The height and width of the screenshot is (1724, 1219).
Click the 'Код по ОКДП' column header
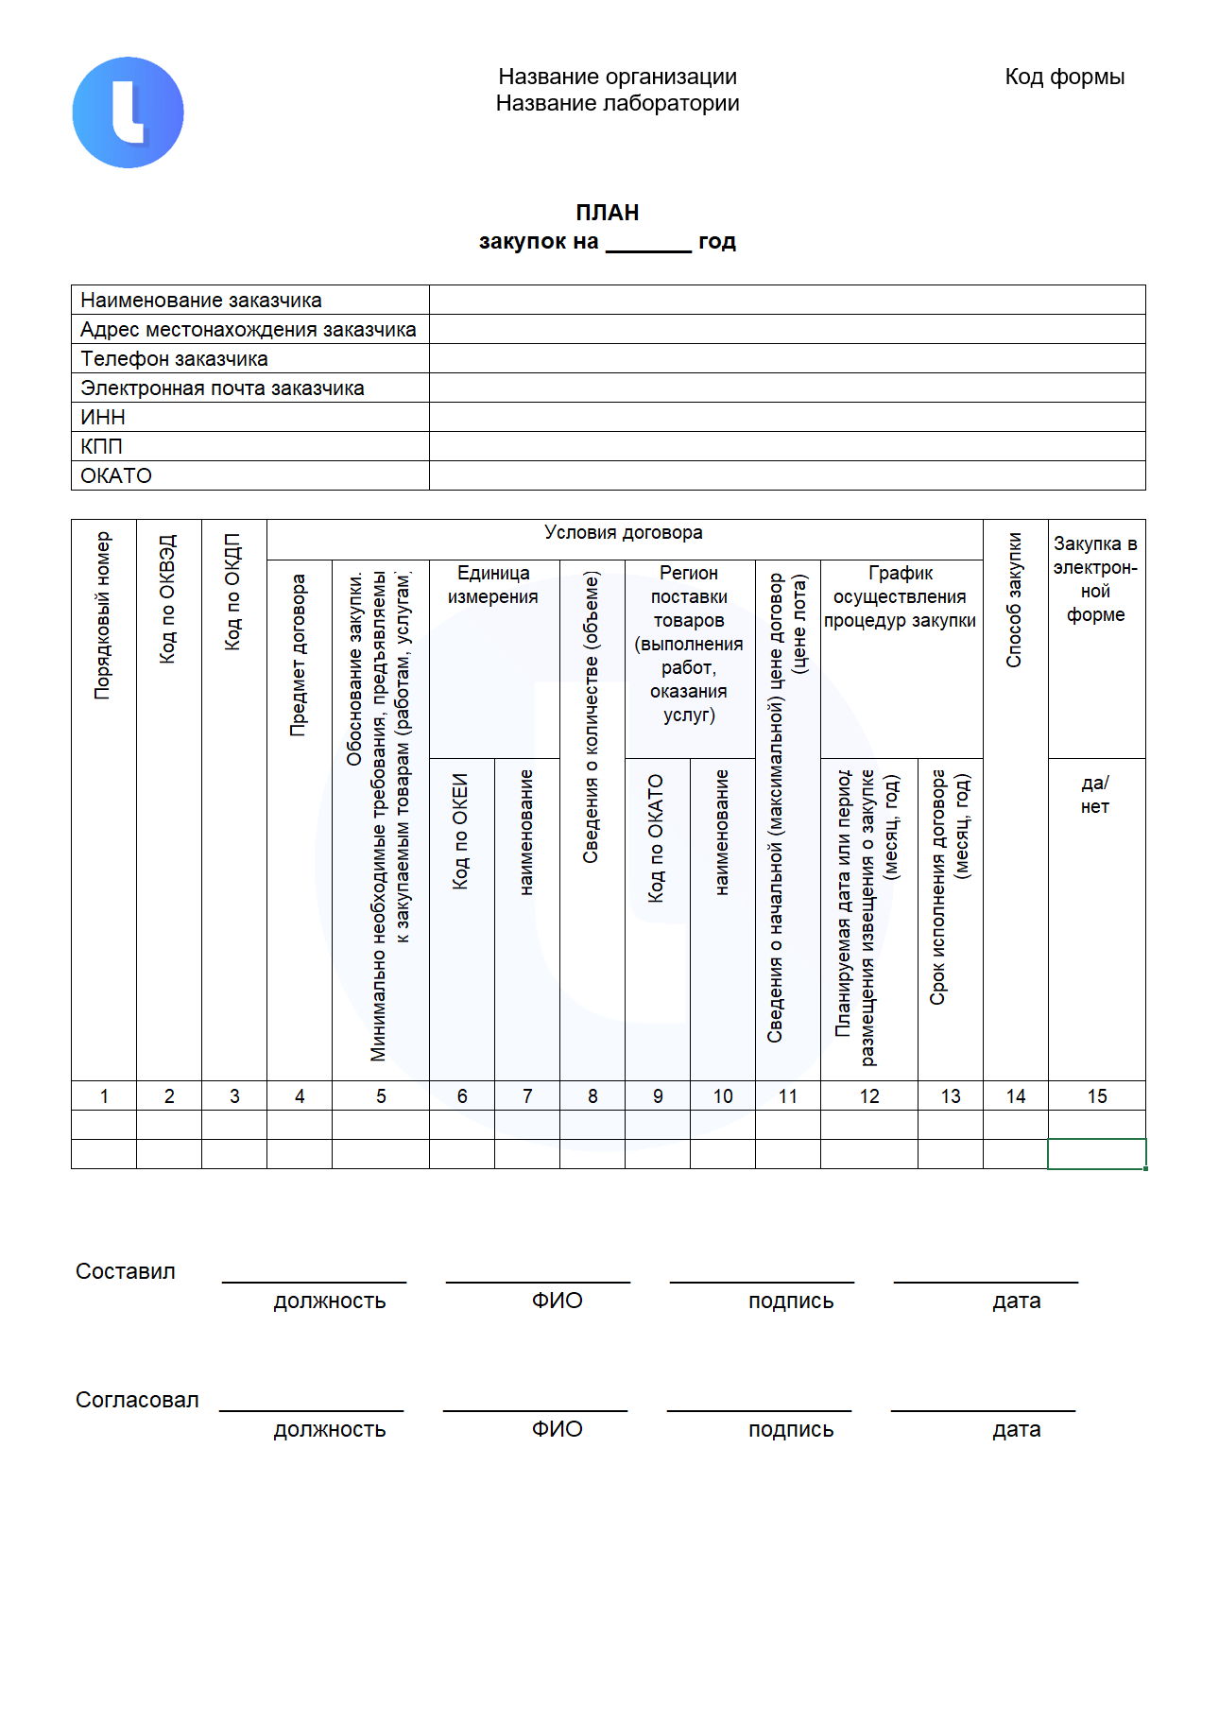(x=234, y=800)
